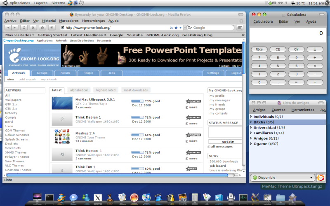Click the status message text box

(x=225, y=132)
